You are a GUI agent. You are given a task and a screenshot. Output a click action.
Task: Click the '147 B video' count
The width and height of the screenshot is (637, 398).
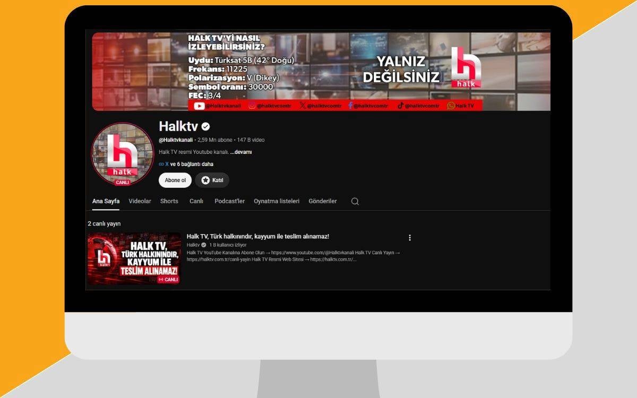click(x=251, y=140)
